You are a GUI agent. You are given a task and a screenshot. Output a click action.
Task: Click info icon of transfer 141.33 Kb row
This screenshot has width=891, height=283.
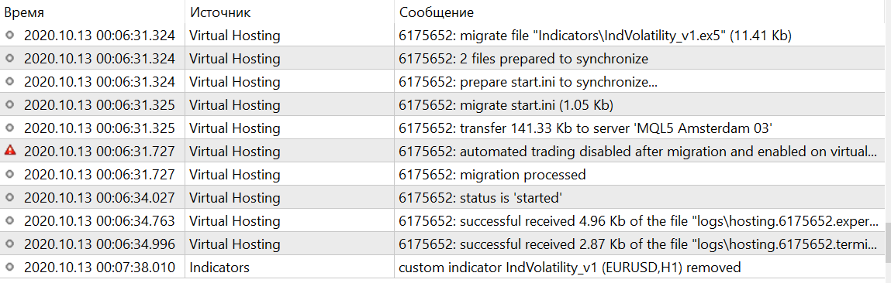pyautogui.click(x=9, y=128)
